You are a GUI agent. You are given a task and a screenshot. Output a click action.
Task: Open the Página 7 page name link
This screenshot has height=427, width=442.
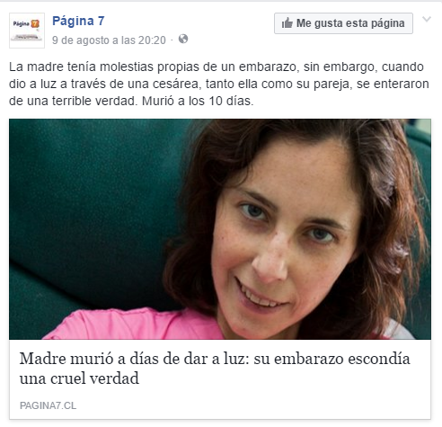tap(78, 21)
